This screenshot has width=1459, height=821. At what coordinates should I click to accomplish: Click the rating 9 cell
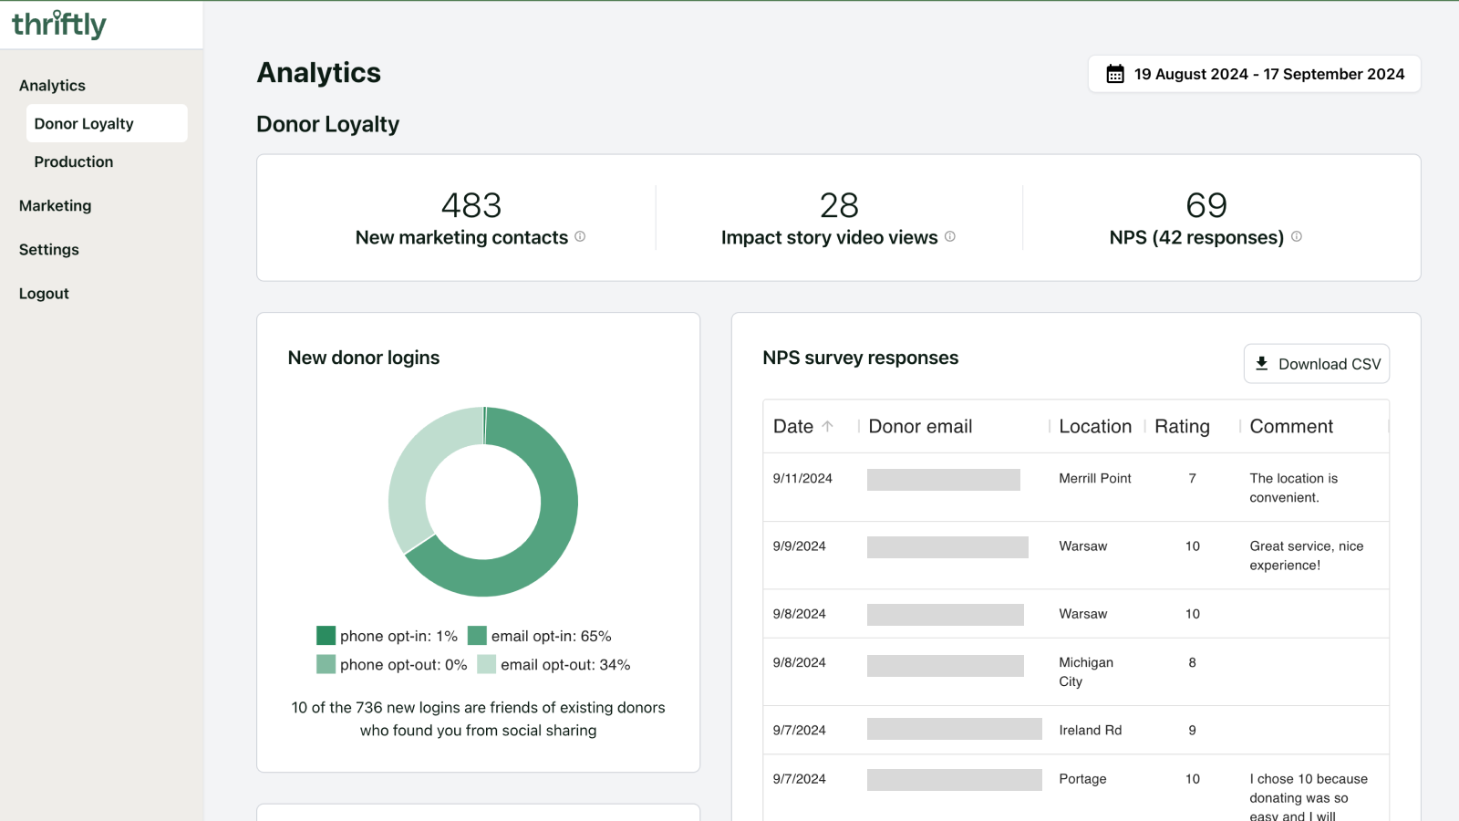[1192, 730]
